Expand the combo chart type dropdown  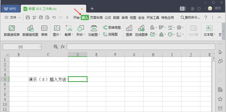click(x=165, y=34)
